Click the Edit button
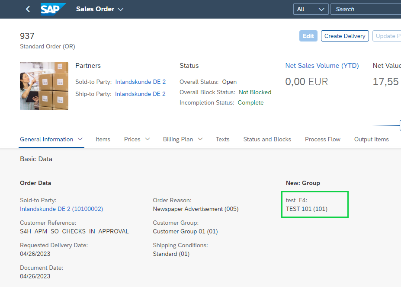 [x=308, y=36]
